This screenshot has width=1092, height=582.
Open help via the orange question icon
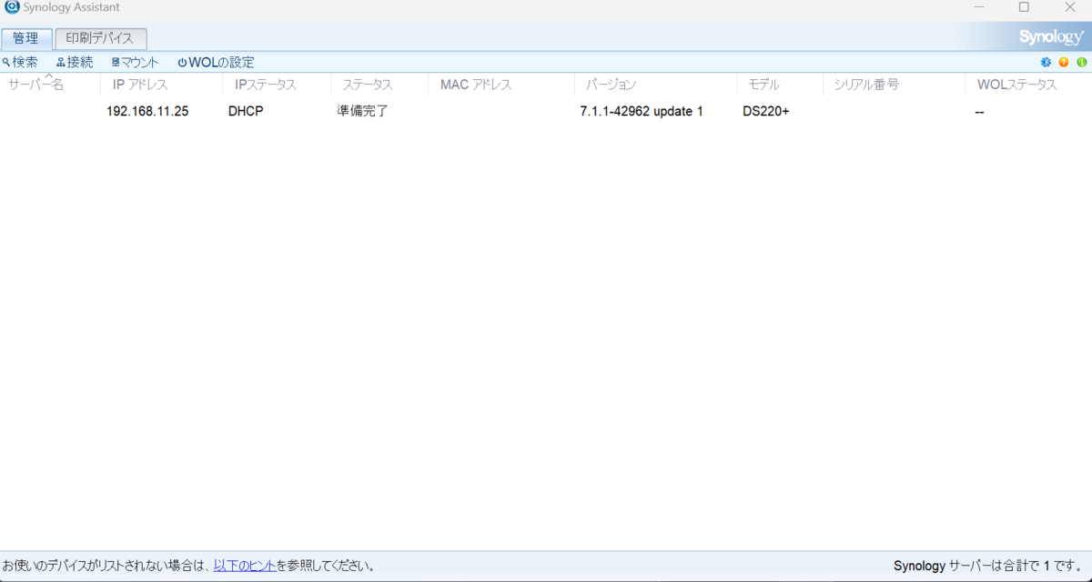click(x=1064, y=63)
